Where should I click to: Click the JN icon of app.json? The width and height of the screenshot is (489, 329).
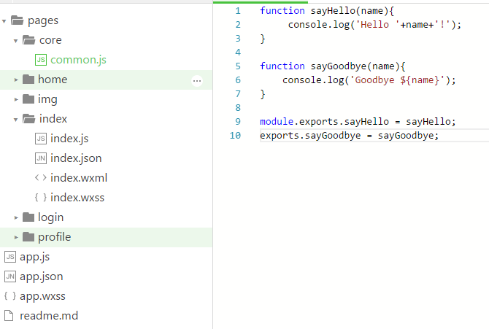coord(10,276)
